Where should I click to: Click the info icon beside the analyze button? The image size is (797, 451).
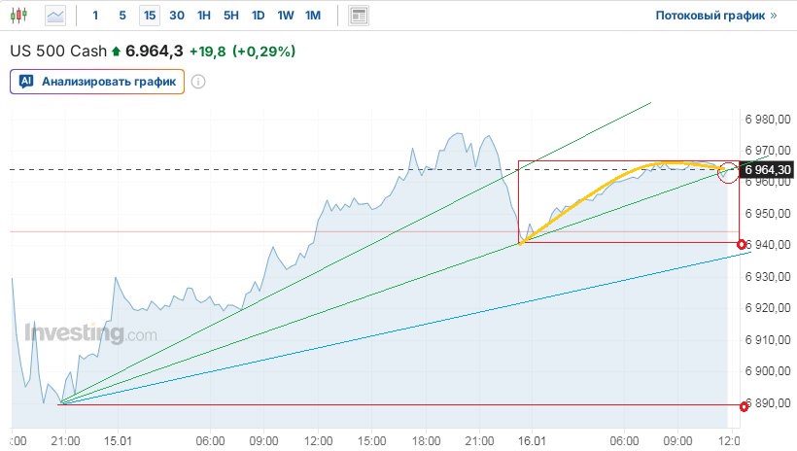coord(198,82)
